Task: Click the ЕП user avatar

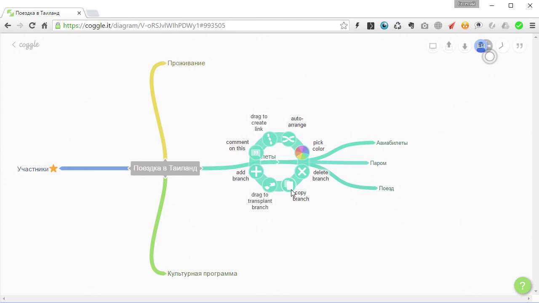Action: [x=481, y=46]
